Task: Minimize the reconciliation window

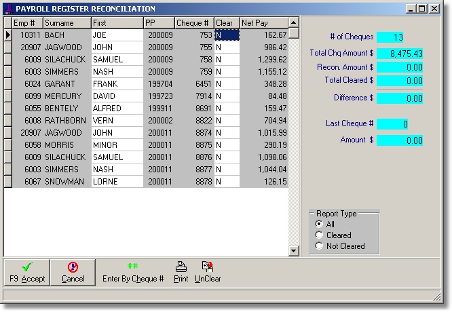Action: [x=411, y=9]
